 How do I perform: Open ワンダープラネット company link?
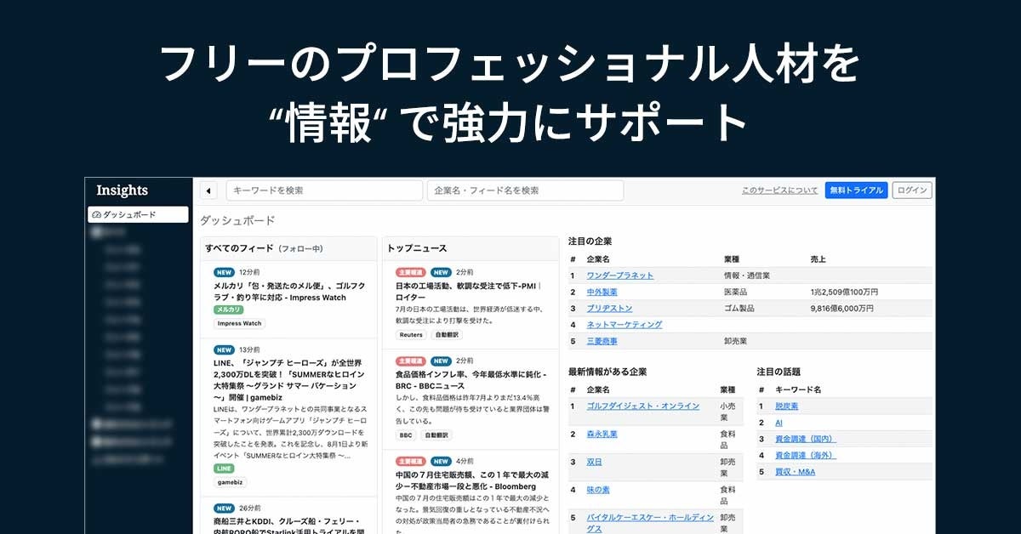(620, 276)
